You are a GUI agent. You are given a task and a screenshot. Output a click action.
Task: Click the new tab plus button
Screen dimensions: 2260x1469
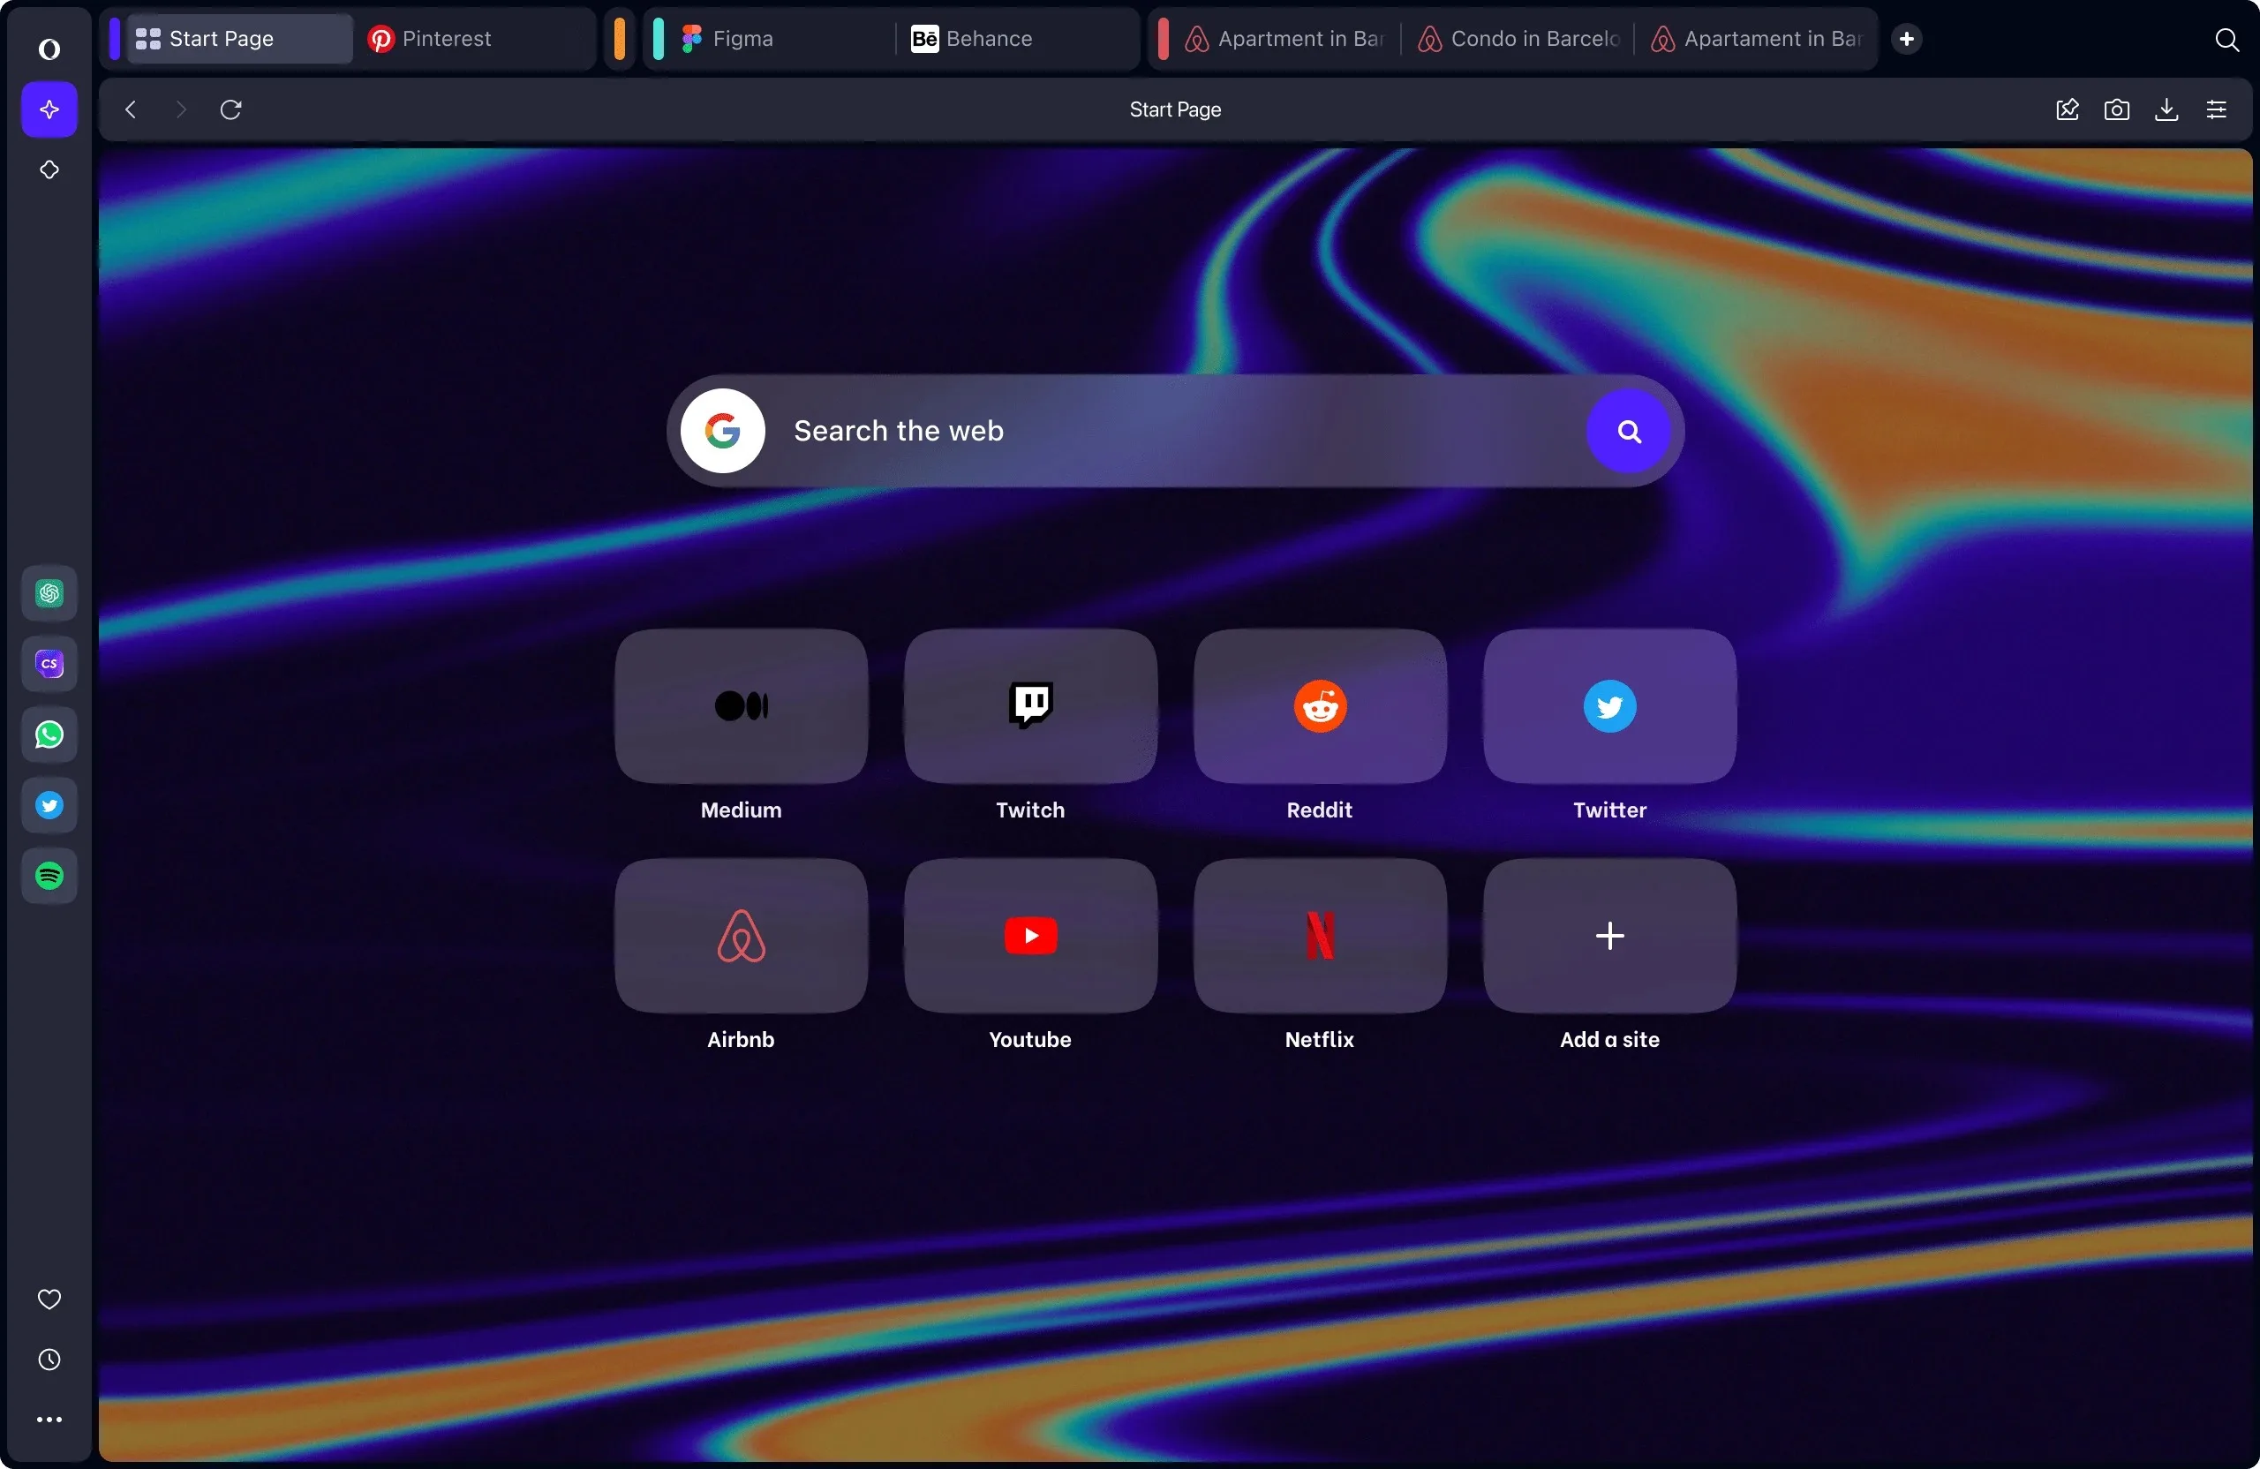pyautogui.click(x=1908, y=38)
